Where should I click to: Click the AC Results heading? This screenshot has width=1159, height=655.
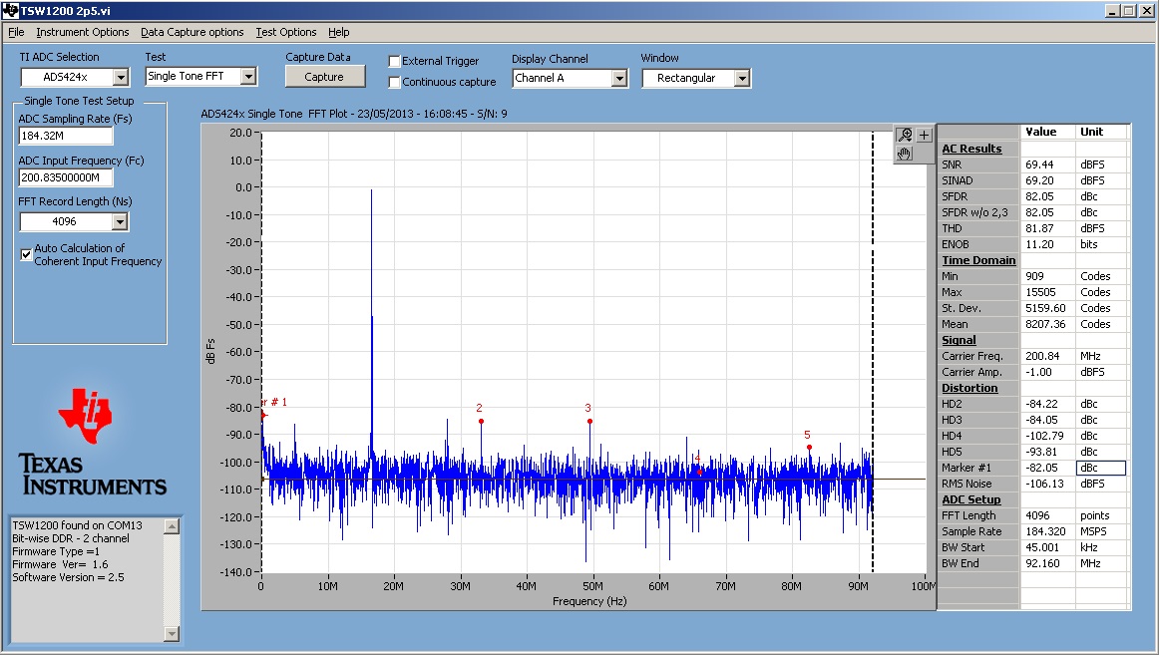pos(971,149)
